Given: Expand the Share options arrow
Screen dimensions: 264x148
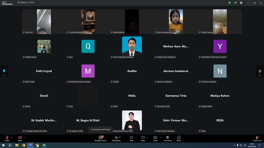Looking at the screenshot, I should 160,137.
